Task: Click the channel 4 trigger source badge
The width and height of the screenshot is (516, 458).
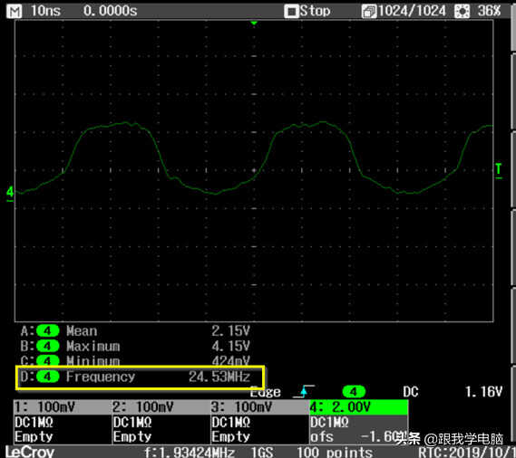Action: (354, 391)
